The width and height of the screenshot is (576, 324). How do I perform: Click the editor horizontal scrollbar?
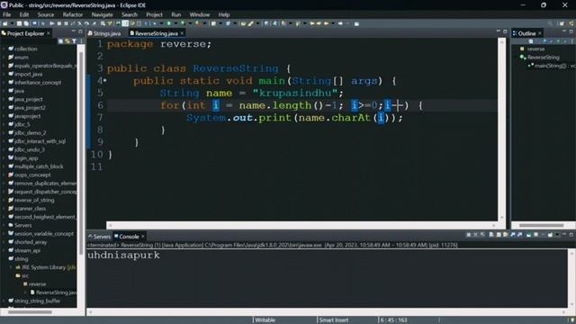(x=301, y=225)
